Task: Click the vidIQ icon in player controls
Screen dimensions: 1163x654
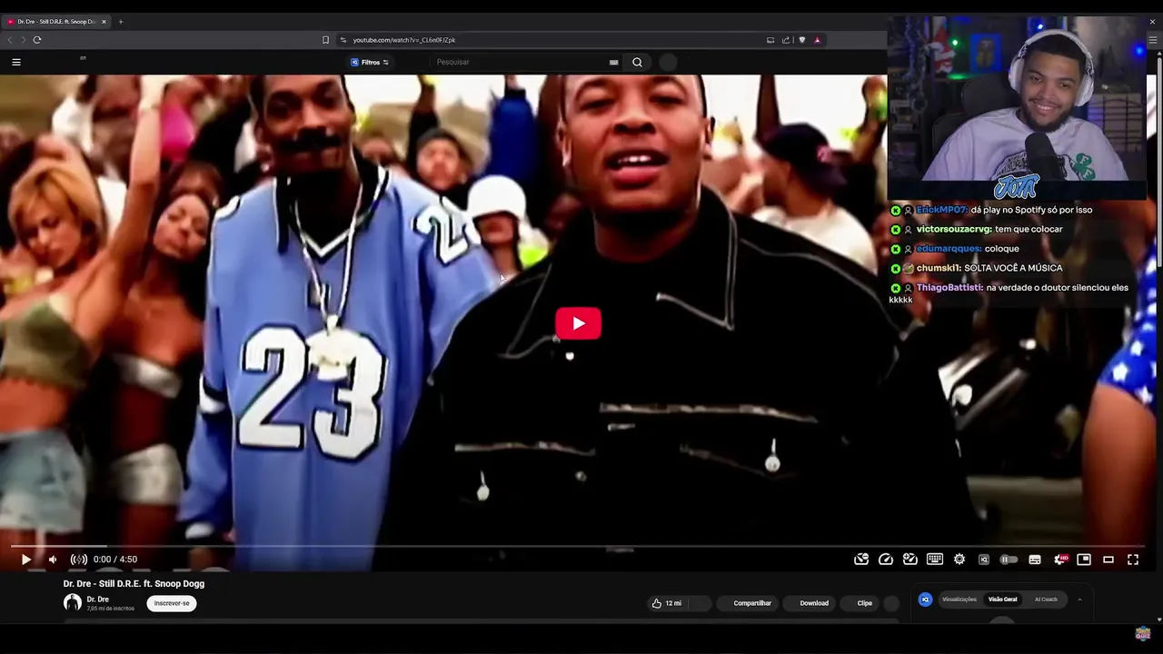Action: point(984,560)
